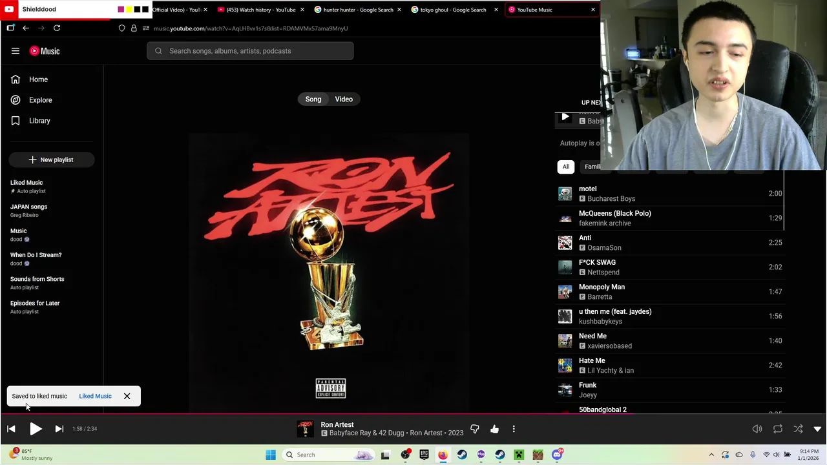Image resolution: width=827 pixels, height=465 pixels.
Task: Close the YouTube Music browser tab
Action: point(592,10)
